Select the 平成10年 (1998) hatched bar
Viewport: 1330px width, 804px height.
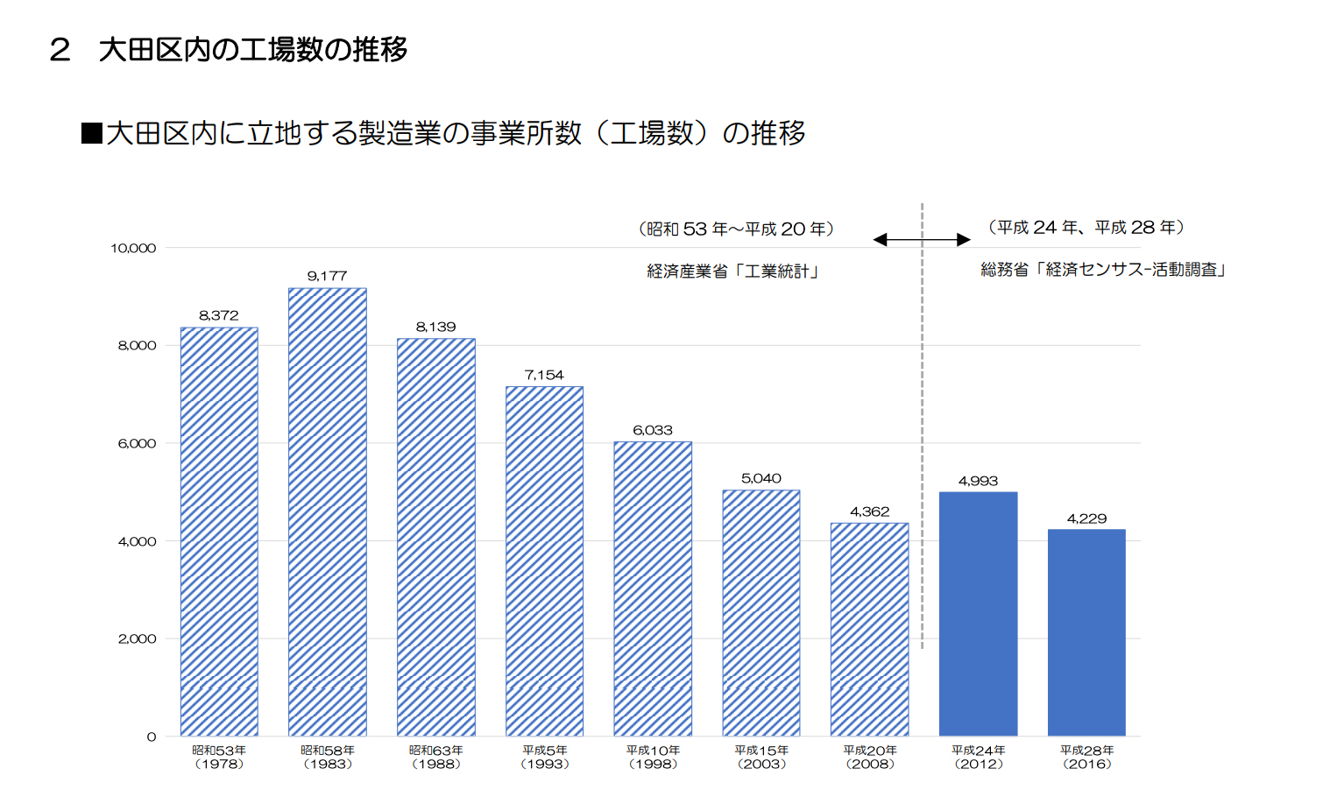(653, 589)
